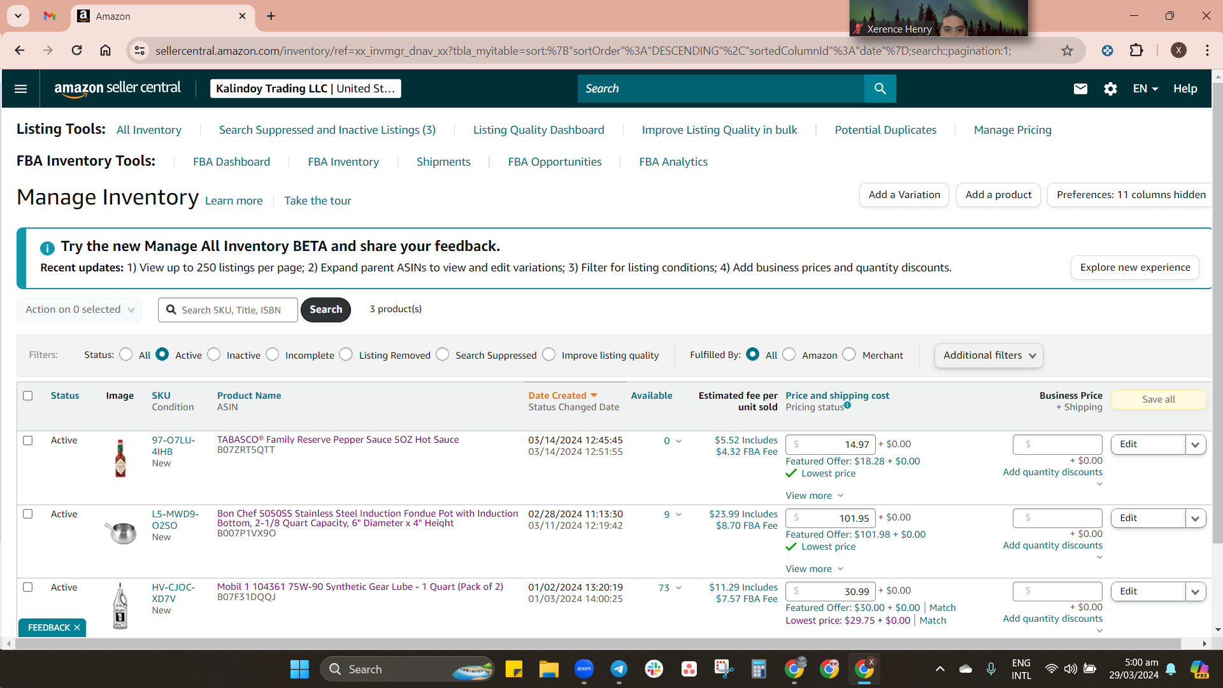Edit the 14.97 price field
Viewport: 1223px width, 688px height.
831,445
